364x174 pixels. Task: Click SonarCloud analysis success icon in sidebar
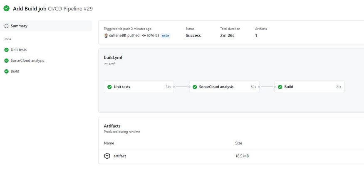click(x=6, y=61)
